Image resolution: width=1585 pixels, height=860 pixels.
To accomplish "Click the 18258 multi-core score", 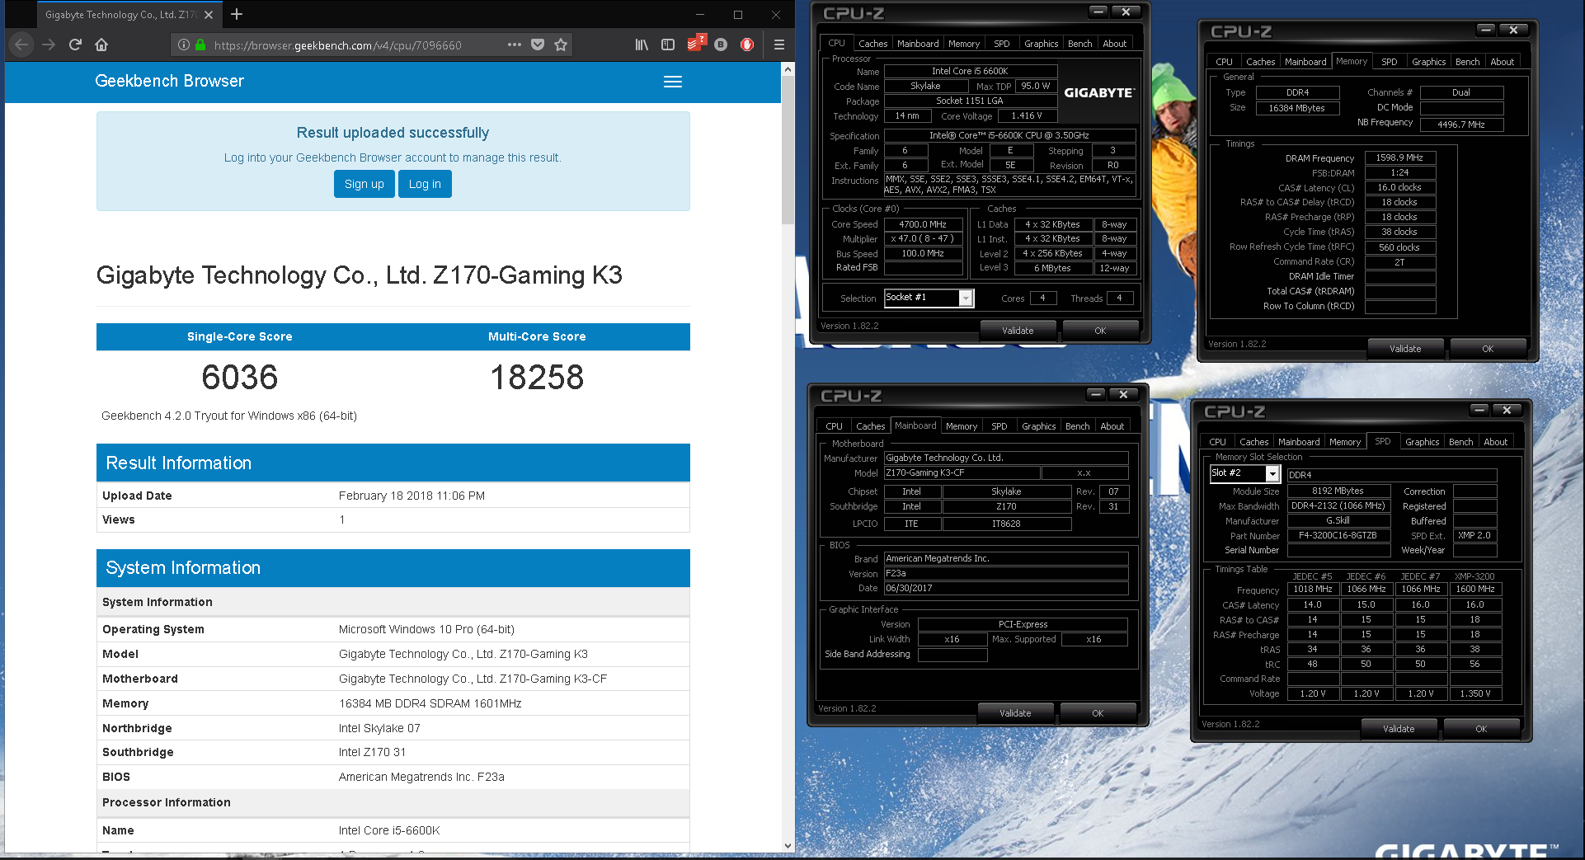I will click(537, 378).
